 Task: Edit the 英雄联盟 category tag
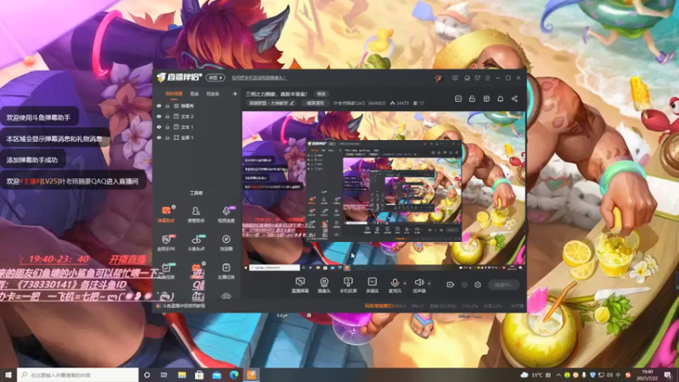[x=272, y=103]
